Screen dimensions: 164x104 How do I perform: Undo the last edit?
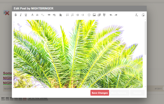pyautogui.click(x=111, y=15)
